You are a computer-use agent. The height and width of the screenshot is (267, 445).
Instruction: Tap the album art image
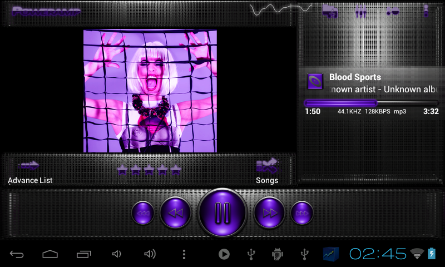click(x=150, y=91)
